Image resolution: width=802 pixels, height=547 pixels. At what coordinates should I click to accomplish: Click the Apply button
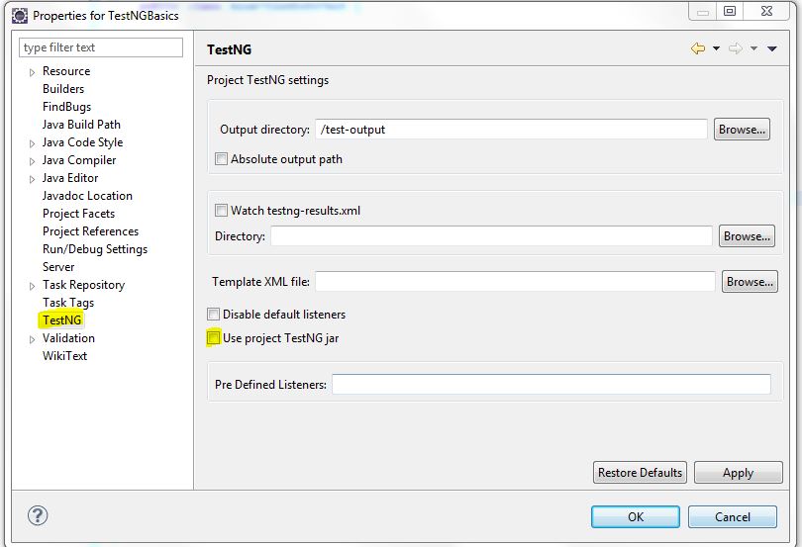(x=738, y=473)
